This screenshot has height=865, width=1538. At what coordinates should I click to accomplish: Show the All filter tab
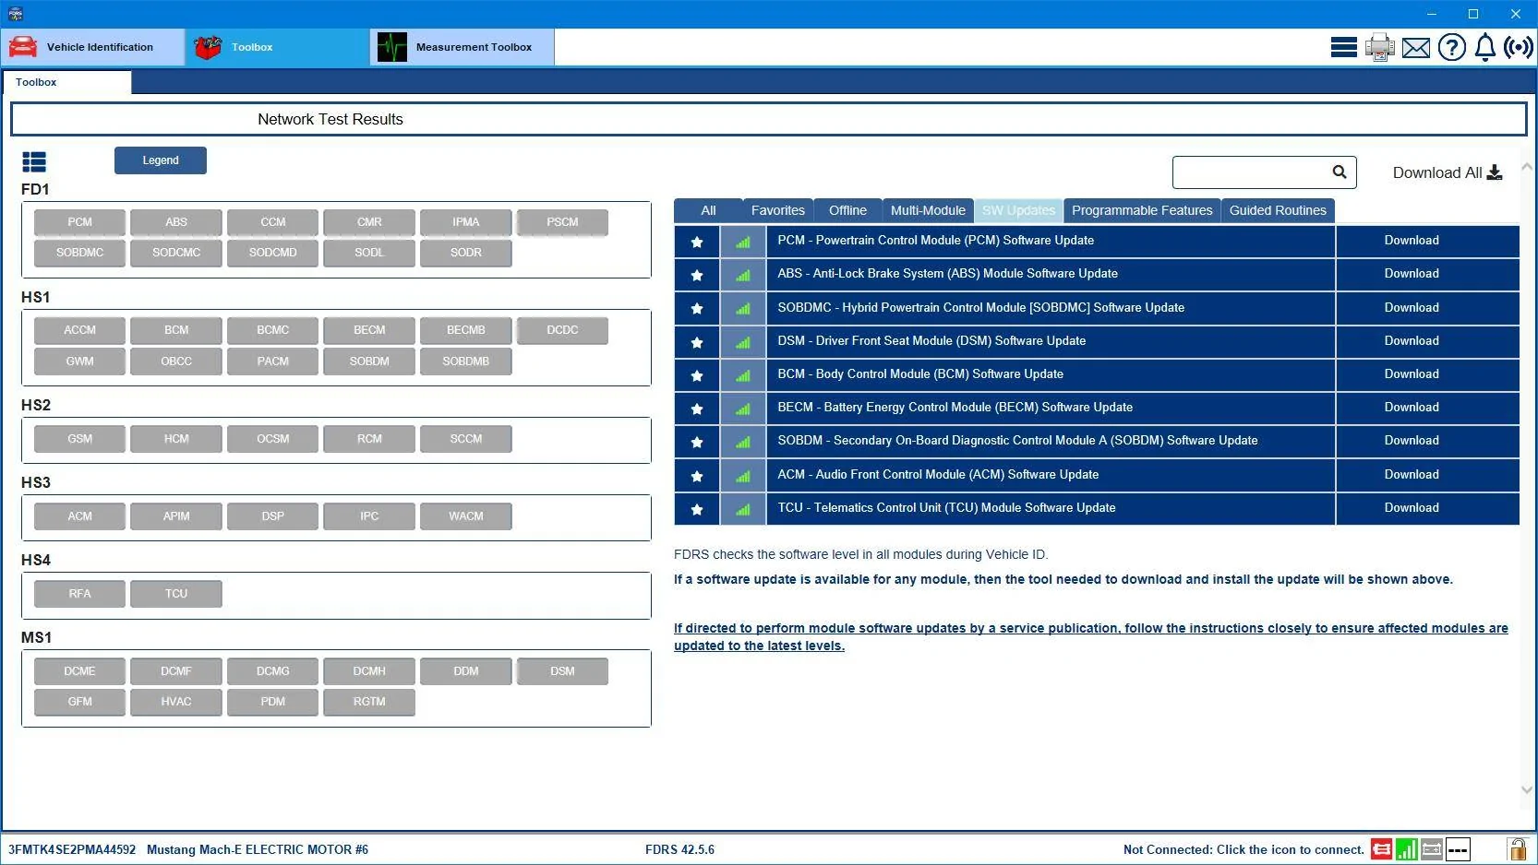pos(708,210)
